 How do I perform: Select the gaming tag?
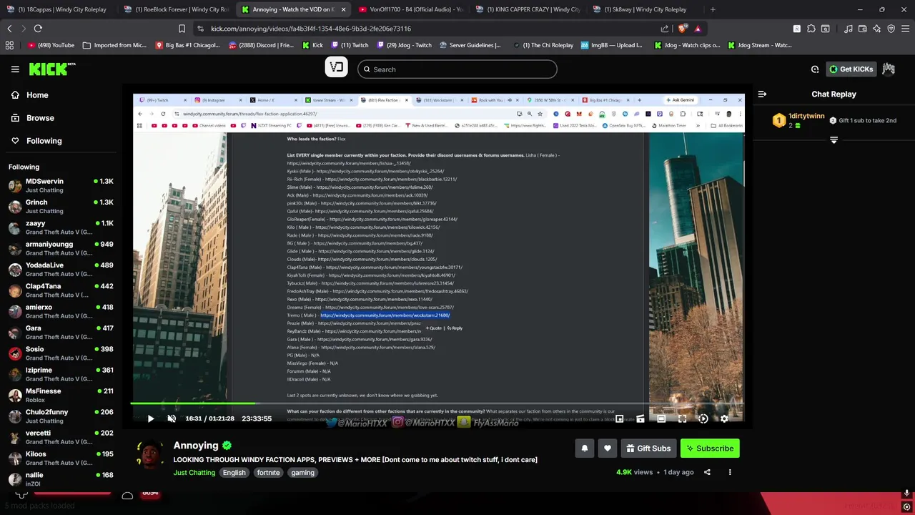(x=302, y=472)
